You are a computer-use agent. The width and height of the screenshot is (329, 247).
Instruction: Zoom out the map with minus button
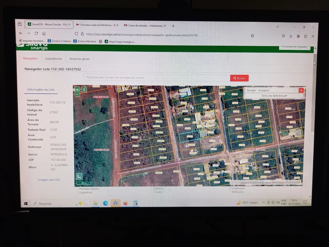pos(77,94)
